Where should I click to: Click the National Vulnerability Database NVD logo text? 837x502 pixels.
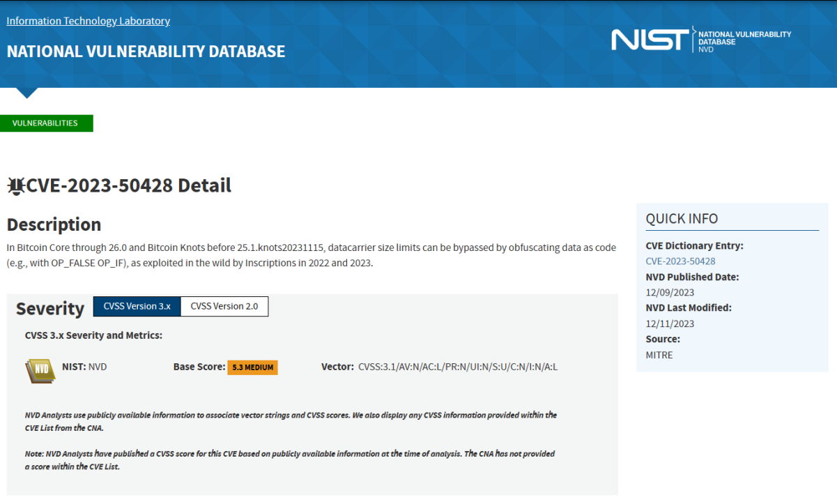(744, 42)
